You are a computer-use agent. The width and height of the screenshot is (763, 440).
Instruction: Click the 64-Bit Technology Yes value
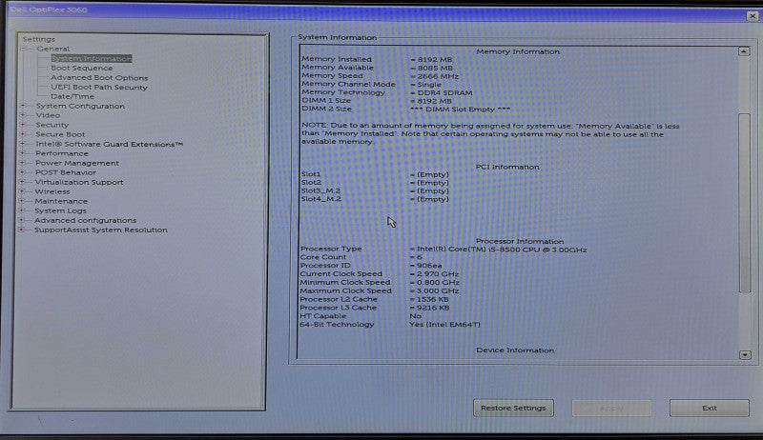coord(444,325)
